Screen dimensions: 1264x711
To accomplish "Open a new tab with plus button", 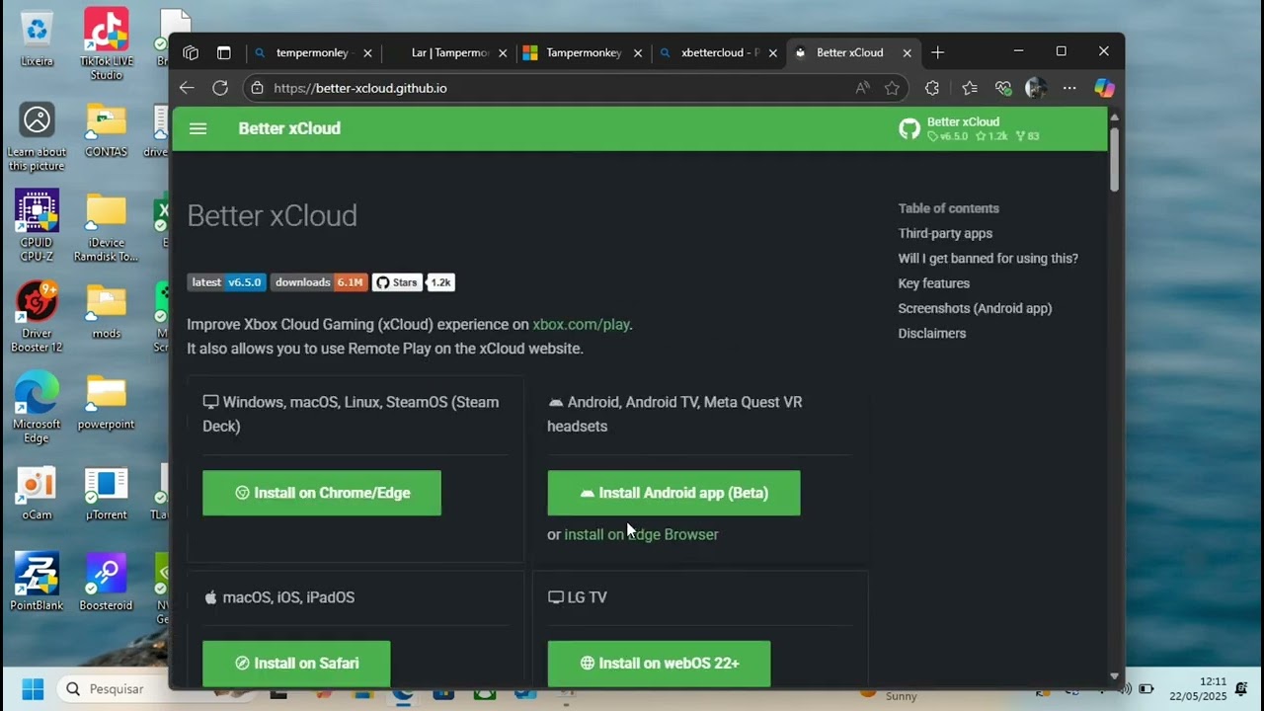I will click(937, 52).
